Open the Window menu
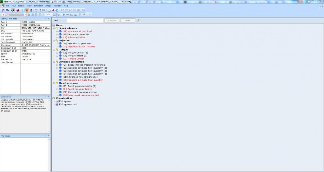The image size is (324, 172). click(x=58, y=6)
